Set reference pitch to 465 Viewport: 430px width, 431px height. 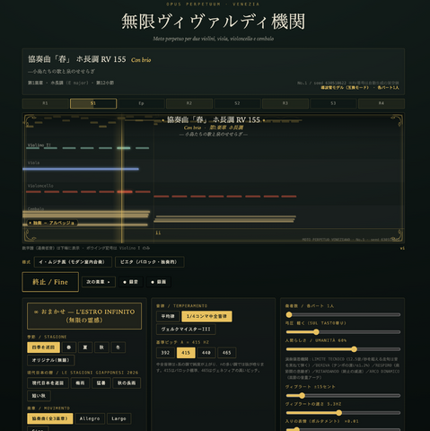[x=226, y=353]
